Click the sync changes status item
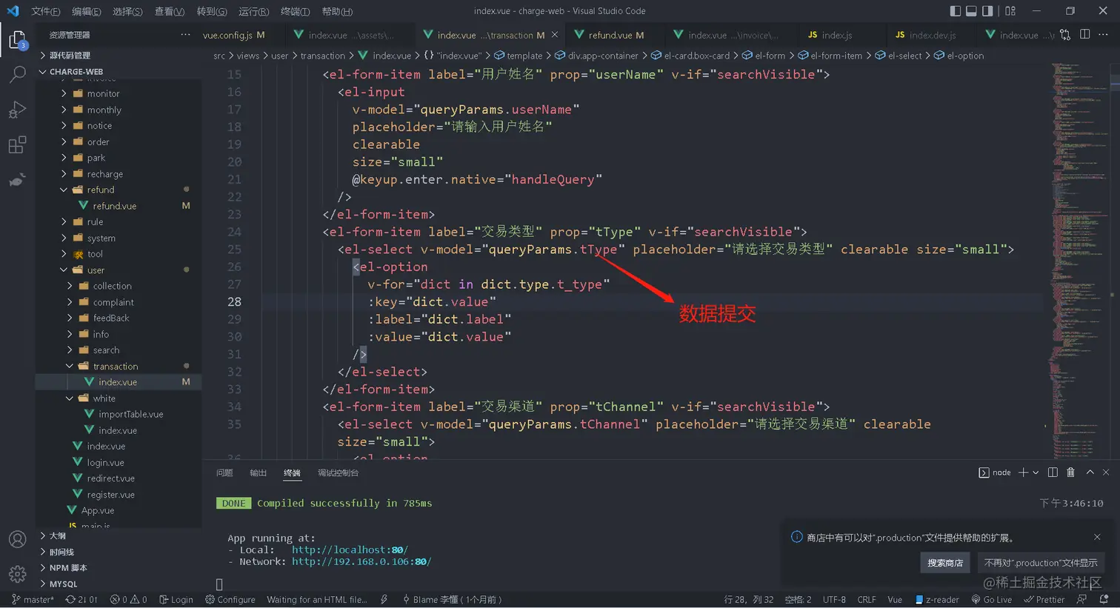This screenshot has width=1120, height=608. (x=81, y=600)
